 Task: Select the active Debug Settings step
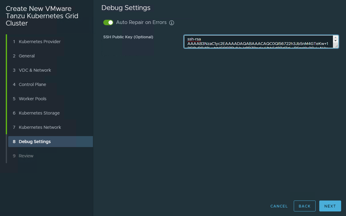pos(35,142)
